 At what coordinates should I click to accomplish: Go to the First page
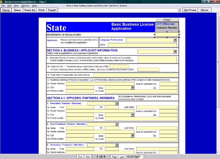80,157
